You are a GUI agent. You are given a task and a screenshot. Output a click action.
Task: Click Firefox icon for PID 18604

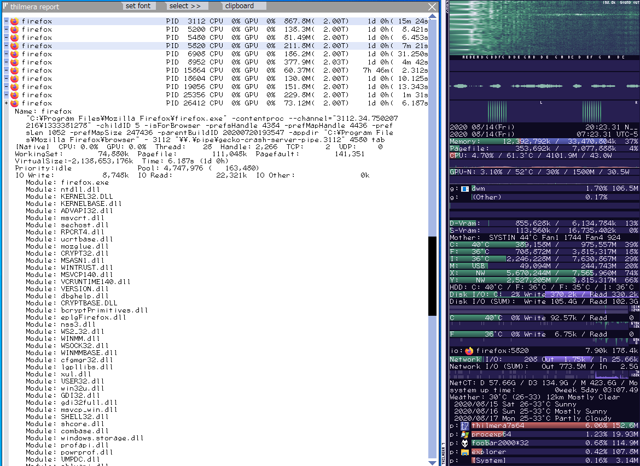14,78
